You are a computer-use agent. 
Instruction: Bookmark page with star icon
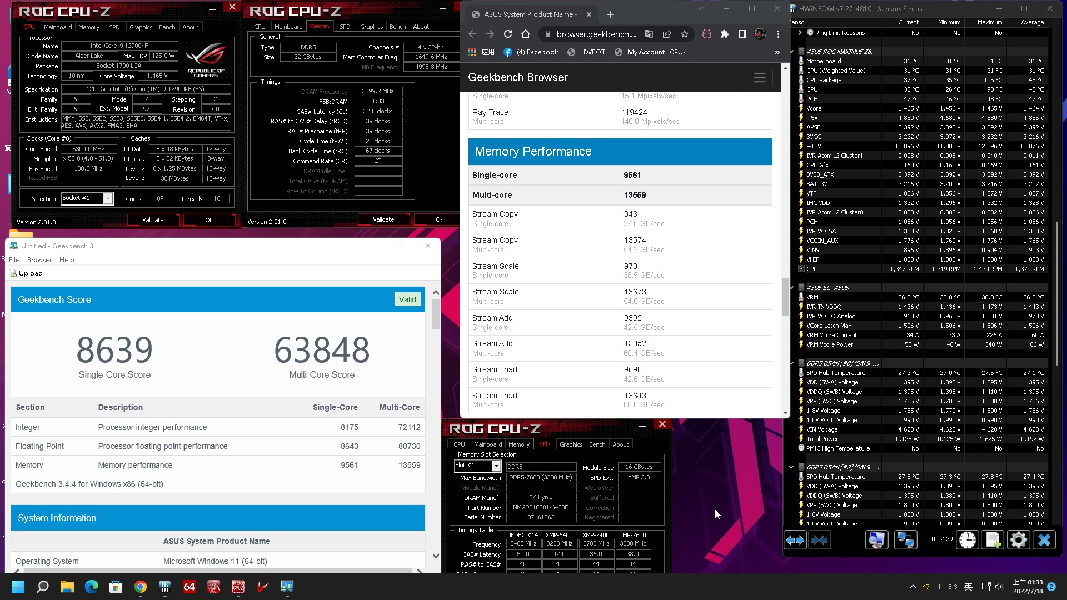(685, 34)
